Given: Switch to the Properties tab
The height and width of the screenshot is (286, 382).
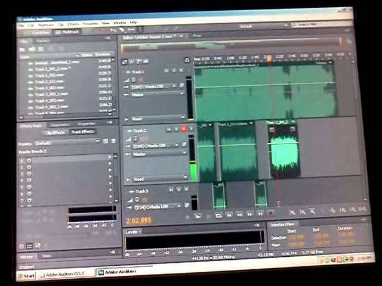Looking at the screenshot, I should tap(87, 124).
